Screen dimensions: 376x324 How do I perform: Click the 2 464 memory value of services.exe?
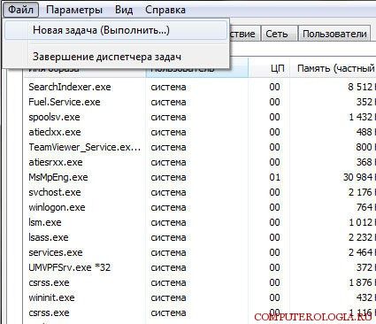point(360,252)
